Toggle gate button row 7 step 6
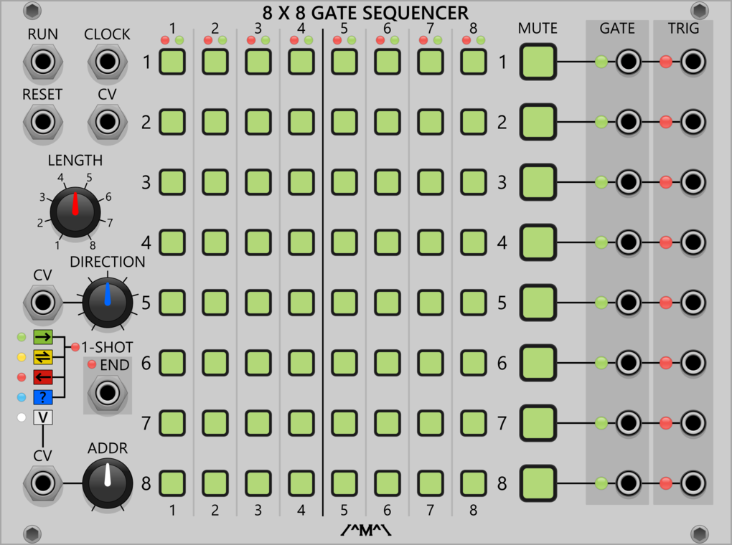 [387, 423]
